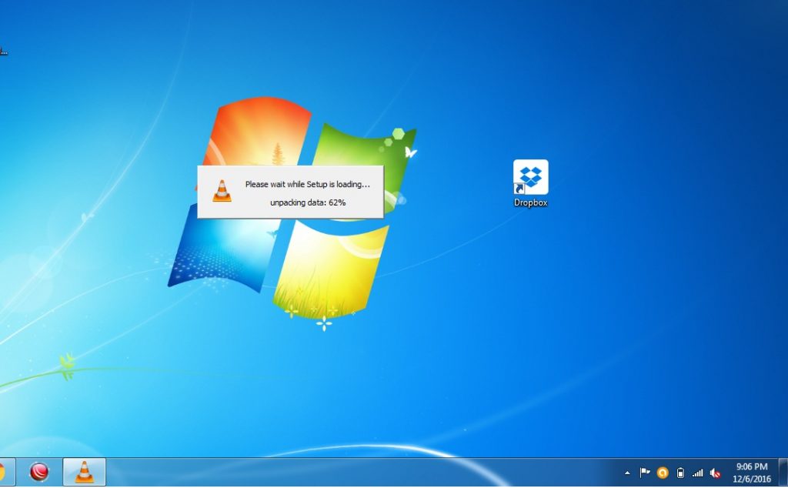Open the Action Center flag icon
Viewport: 788px width, 488px height.
coord(644,473)
